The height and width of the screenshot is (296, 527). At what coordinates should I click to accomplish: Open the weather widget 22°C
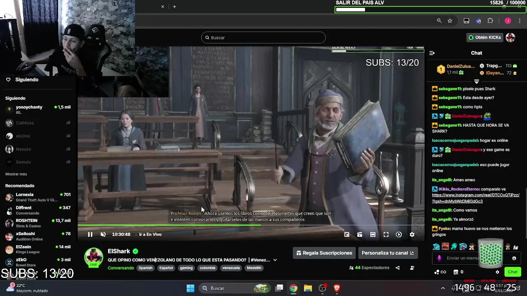click(x=28, y=288)
